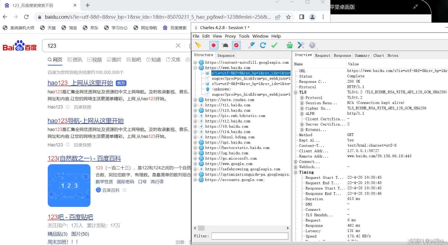Collapse the www.baidu.com host node
Screen dimensions: 448x245
point(195,68)
